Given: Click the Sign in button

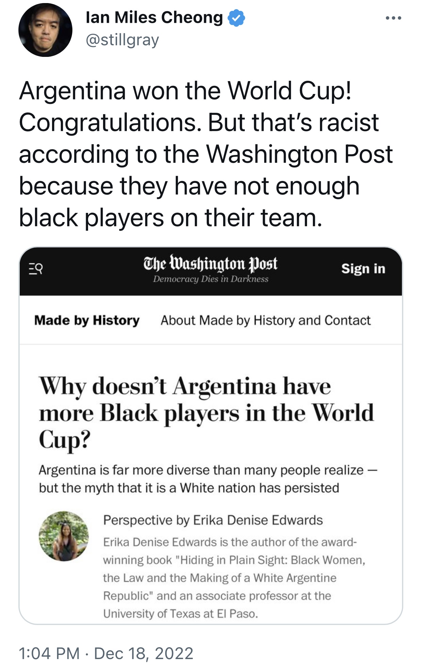Looking at the screenshot, I should point(363,269).
